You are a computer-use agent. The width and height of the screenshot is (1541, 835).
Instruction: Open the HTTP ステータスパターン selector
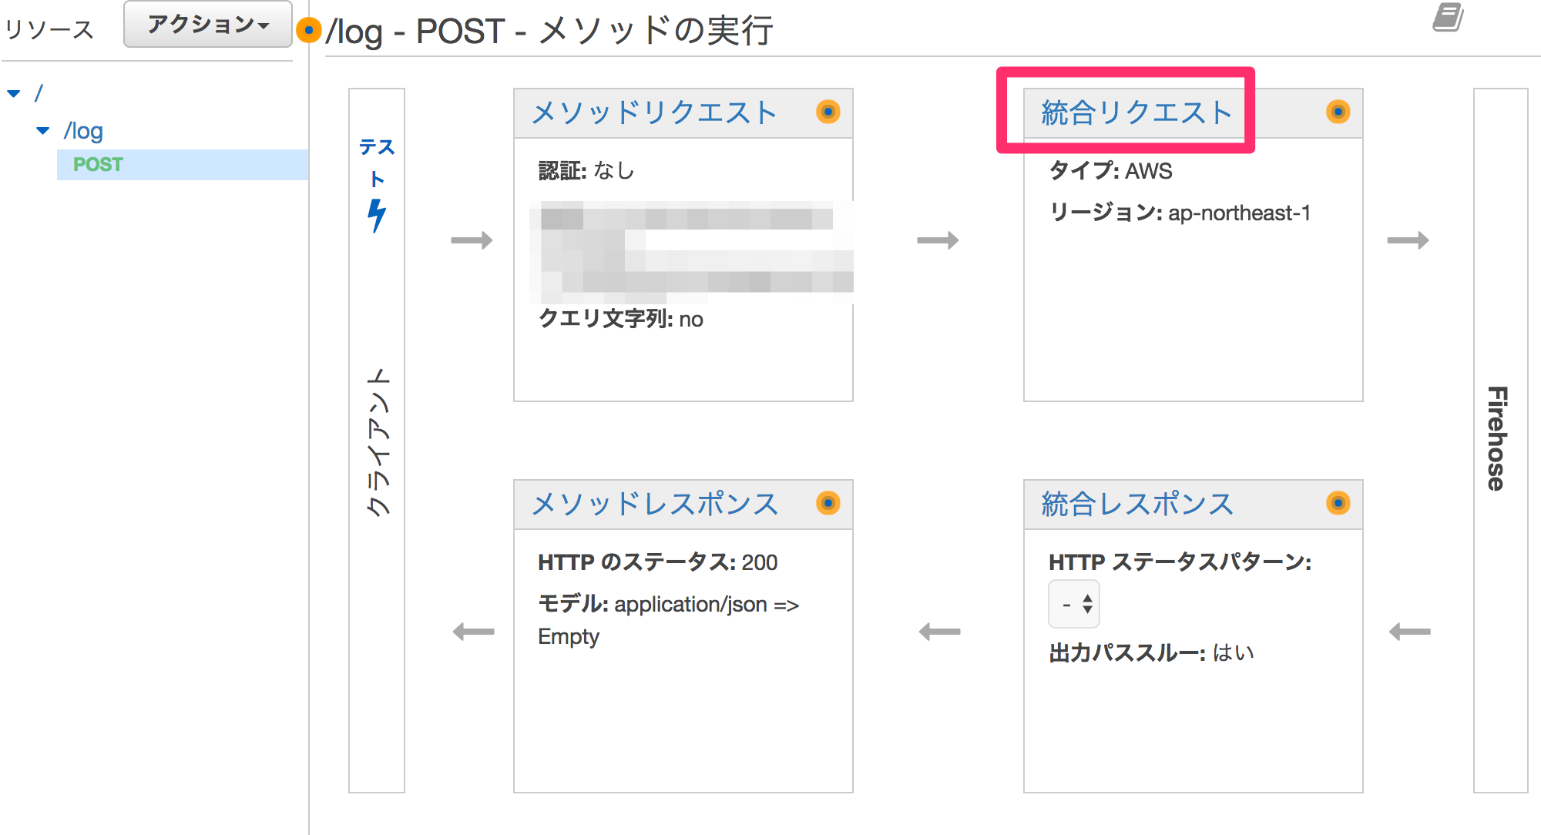pos(1074,604)
